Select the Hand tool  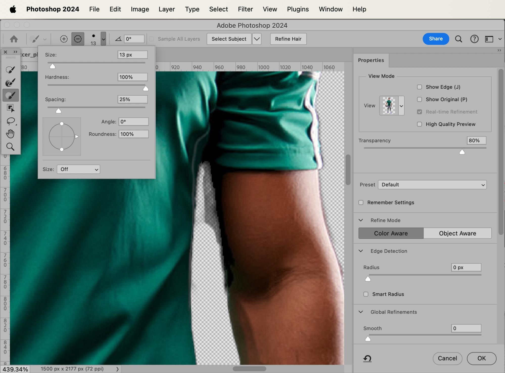10,134
